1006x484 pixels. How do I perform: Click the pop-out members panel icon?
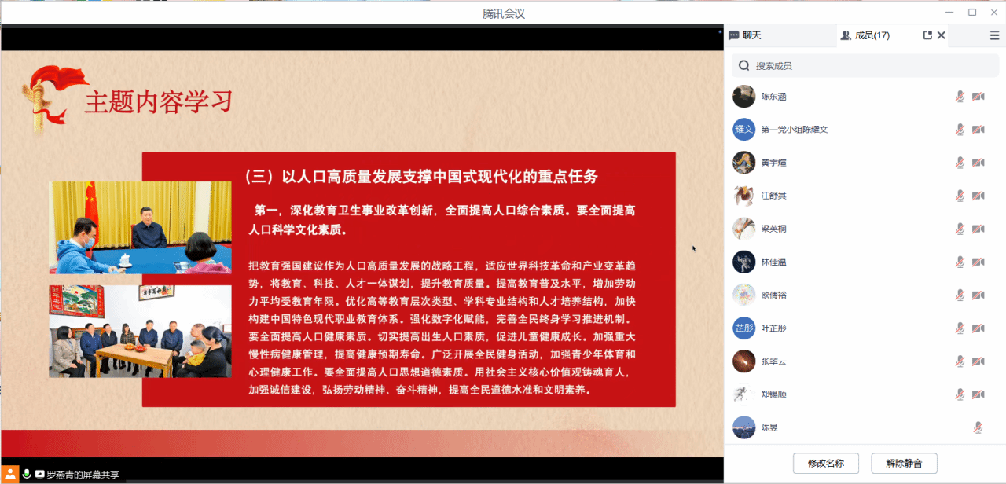927,35
